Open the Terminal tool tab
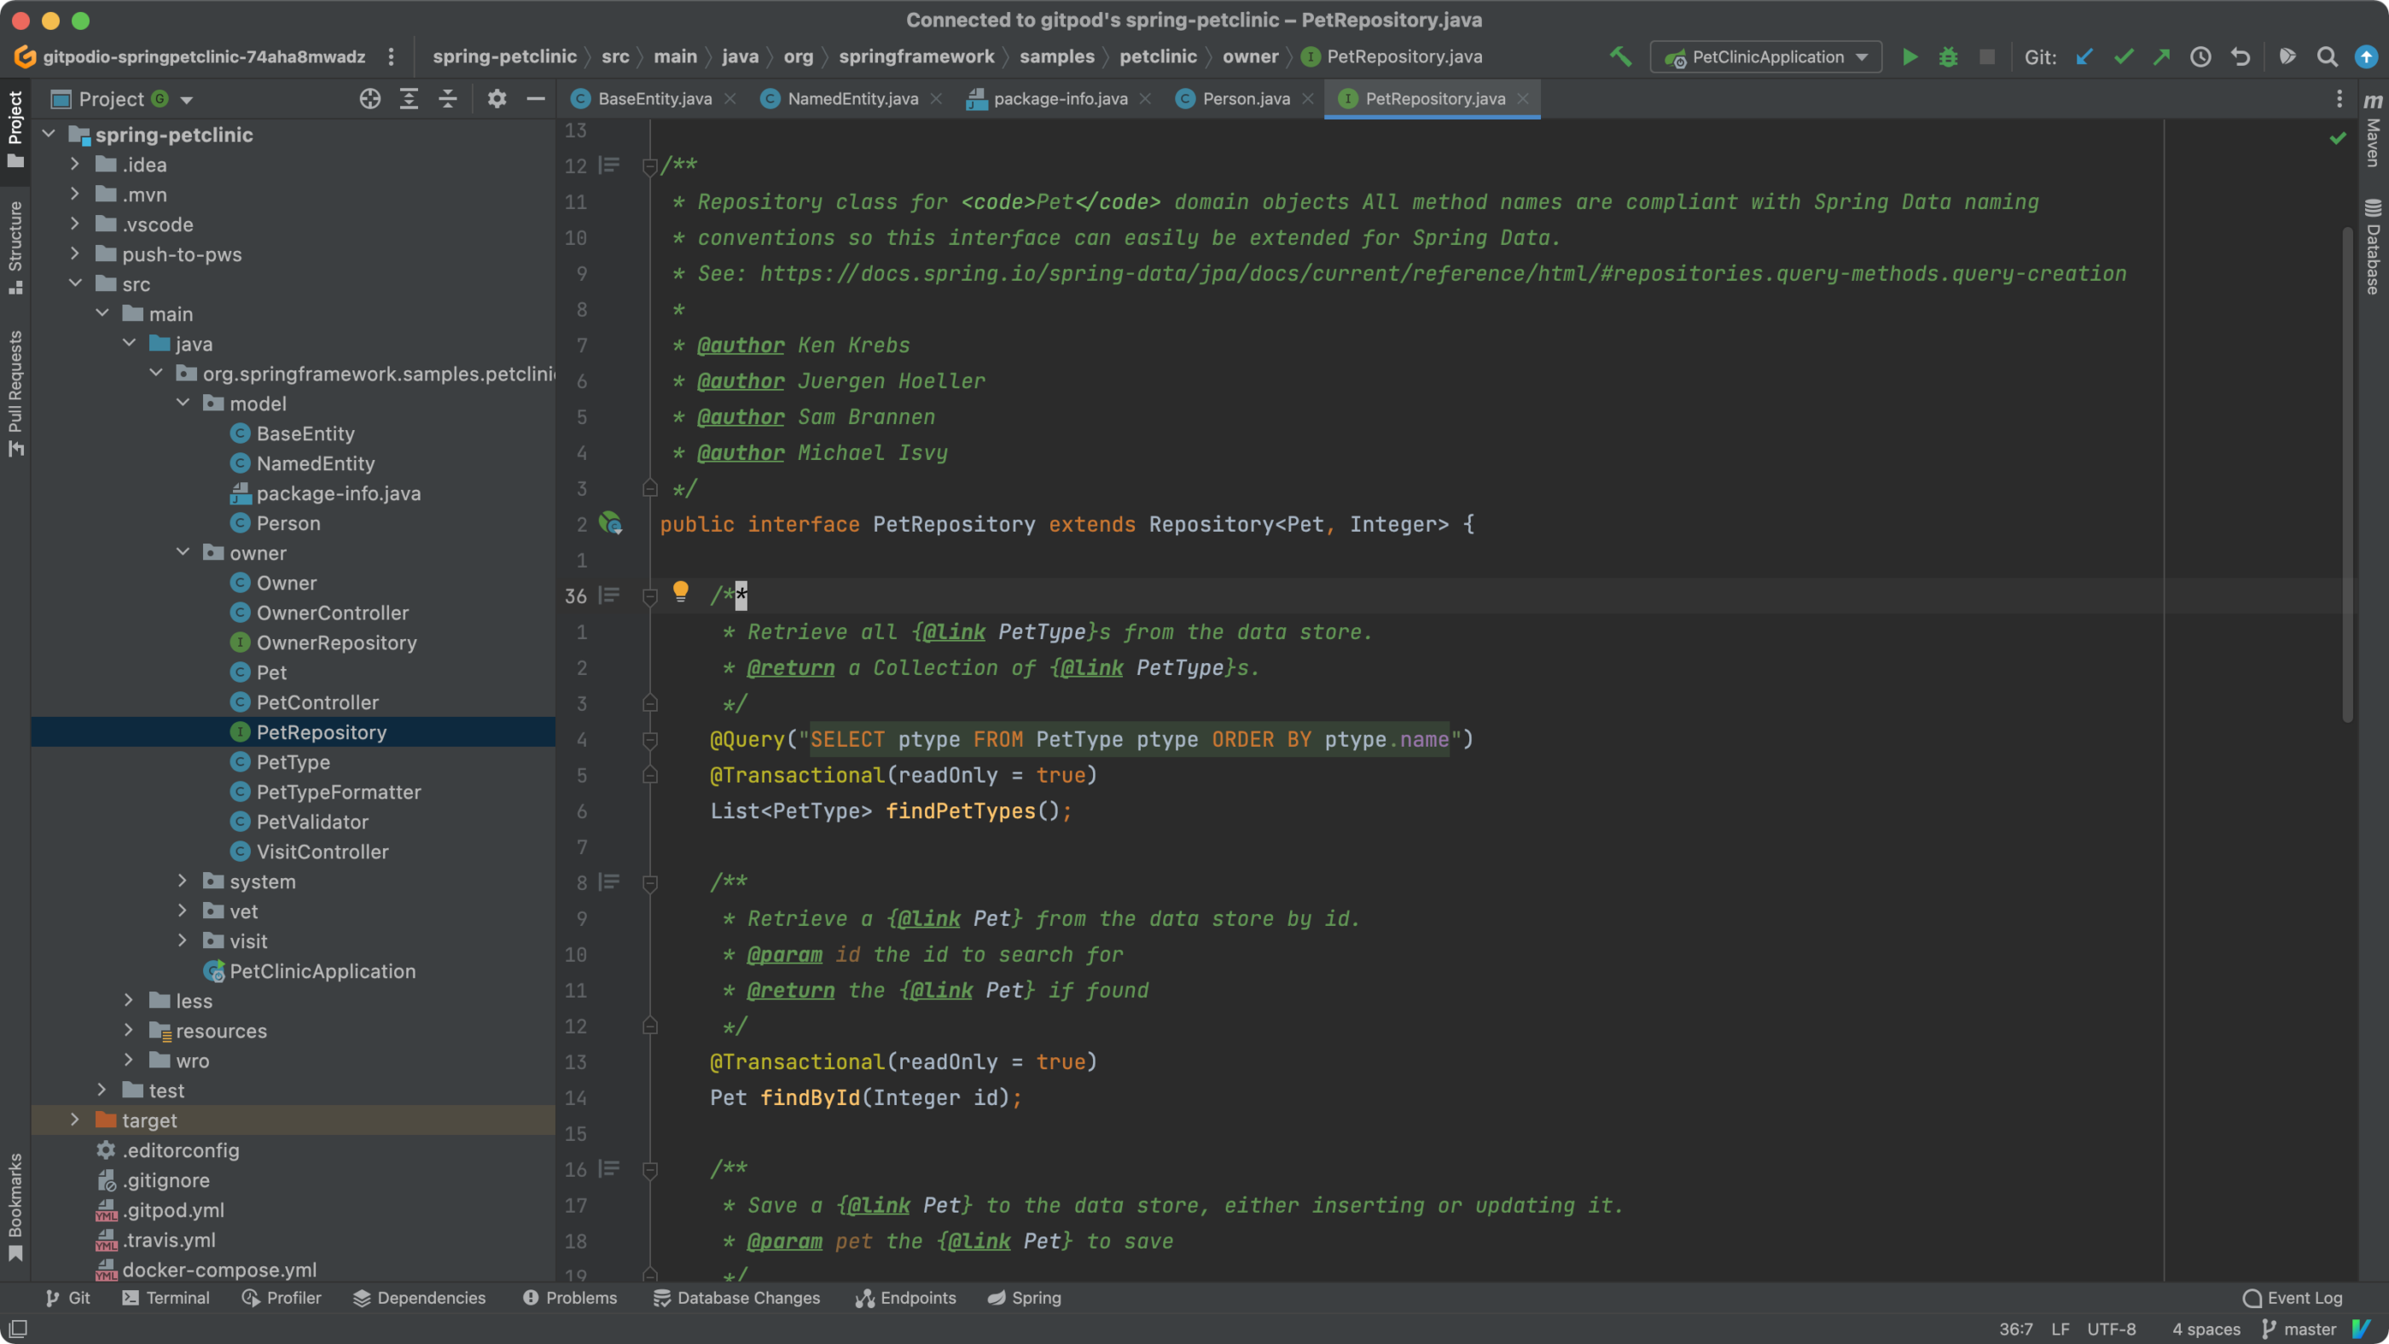 coord(166,1298)
